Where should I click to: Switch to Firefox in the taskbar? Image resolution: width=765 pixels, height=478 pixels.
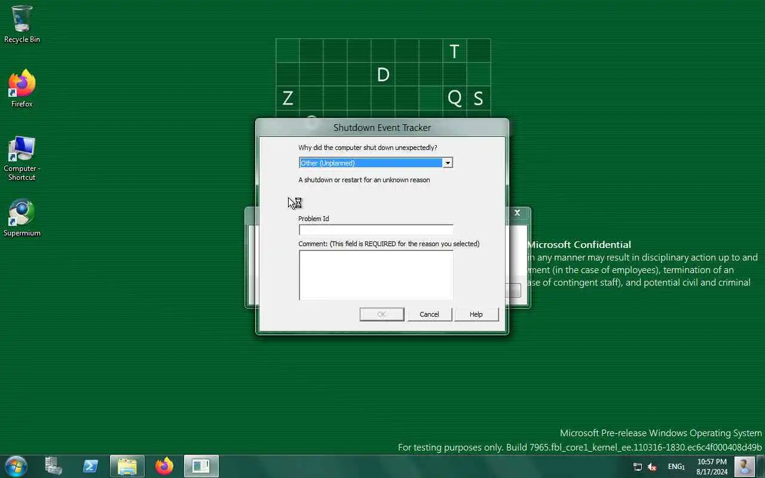click(x=164, y=466)
